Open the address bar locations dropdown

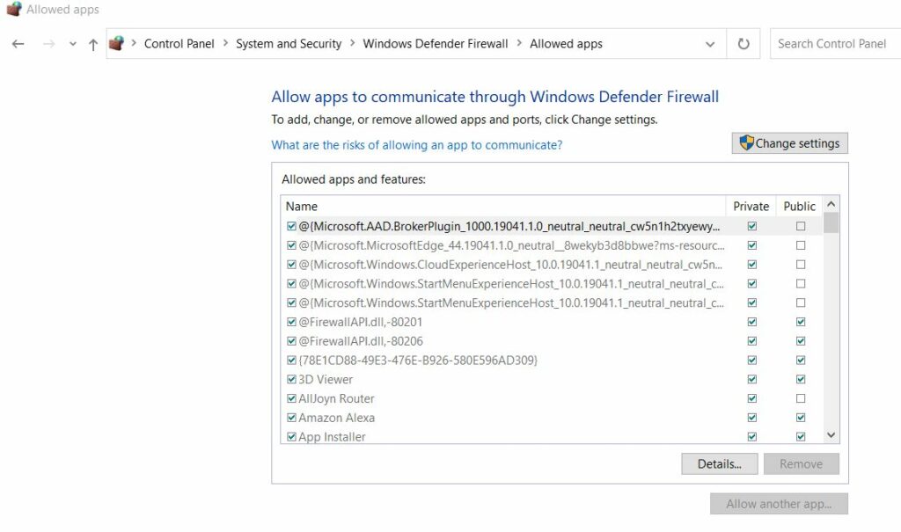[710, 43]
